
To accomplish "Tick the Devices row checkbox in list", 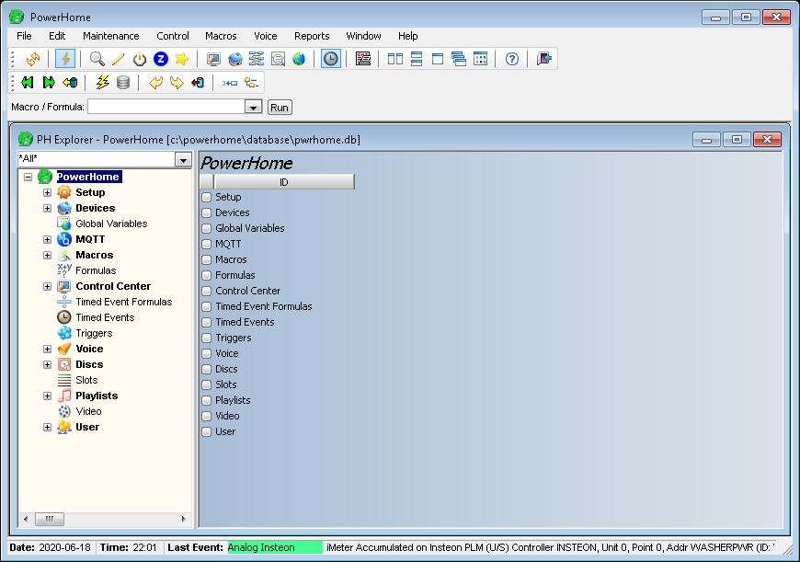I will click(207, 212).
